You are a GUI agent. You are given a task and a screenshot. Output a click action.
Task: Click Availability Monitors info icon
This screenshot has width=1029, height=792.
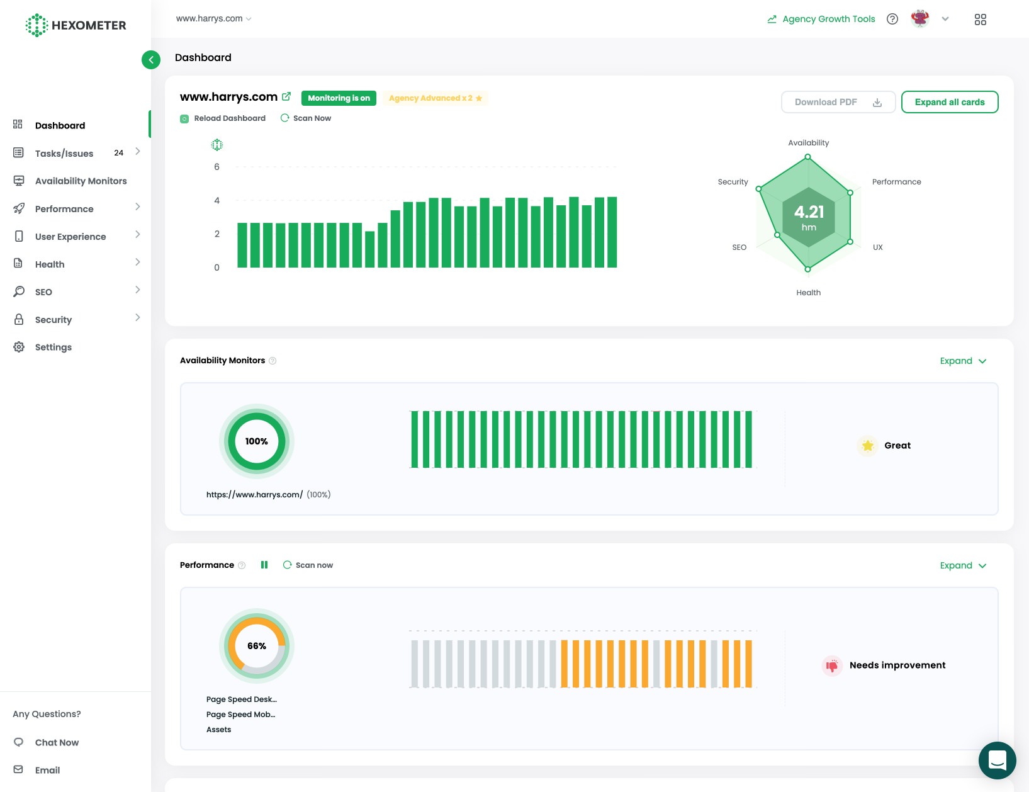[x=273, y=361]
